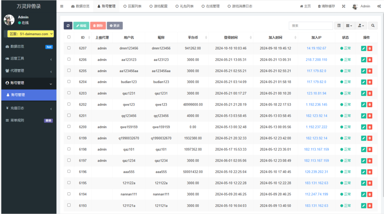This screenshot has height=214, width=384.
Task: Edit user qwe123 using the pencil icon
Action: [364, 104]
